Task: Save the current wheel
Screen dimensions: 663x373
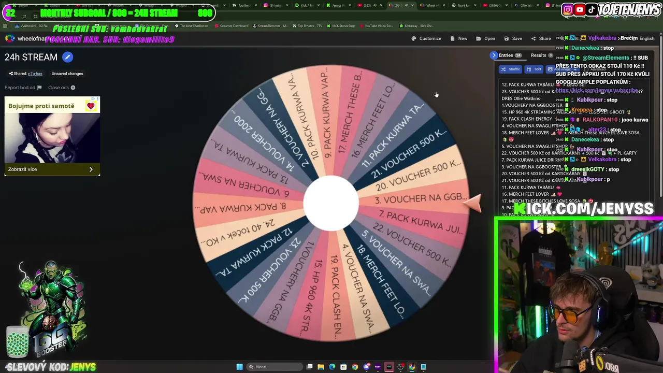Action: pyautogui.click(x=513, y=38)
